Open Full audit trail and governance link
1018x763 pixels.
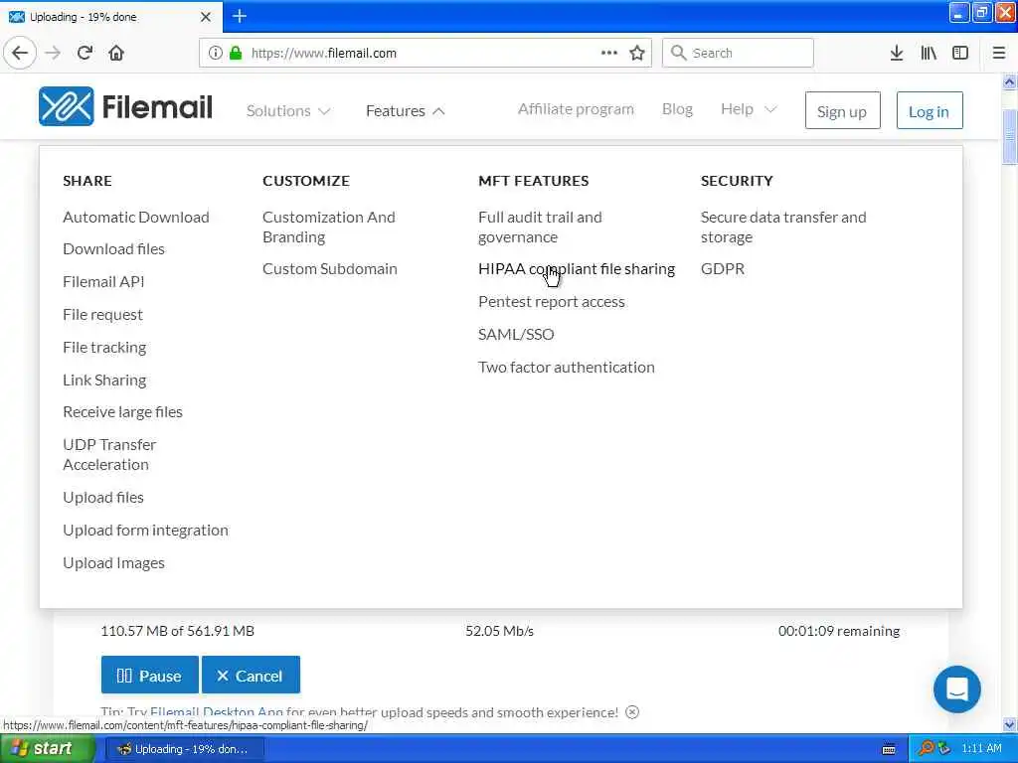(540, 228)
